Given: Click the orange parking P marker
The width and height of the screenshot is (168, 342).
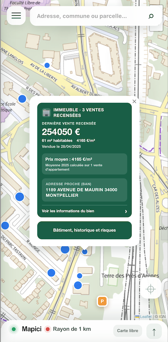Looking at the screenshot, I should pos(102,301).
